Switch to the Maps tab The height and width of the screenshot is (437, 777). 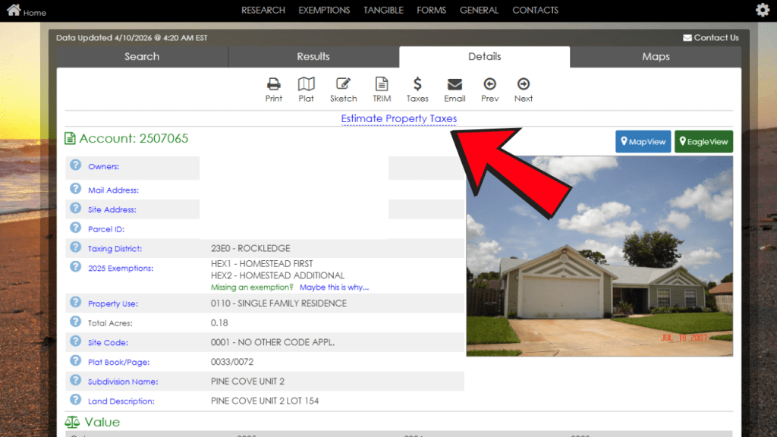[656, 56]
